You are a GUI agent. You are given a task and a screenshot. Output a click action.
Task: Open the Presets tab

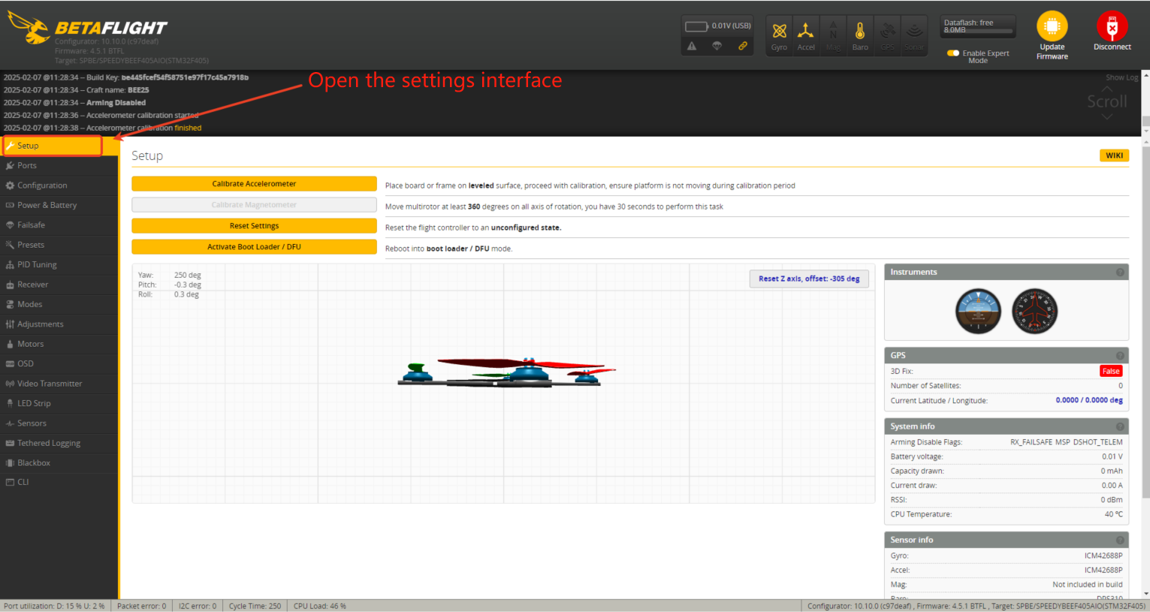(59, 245)
